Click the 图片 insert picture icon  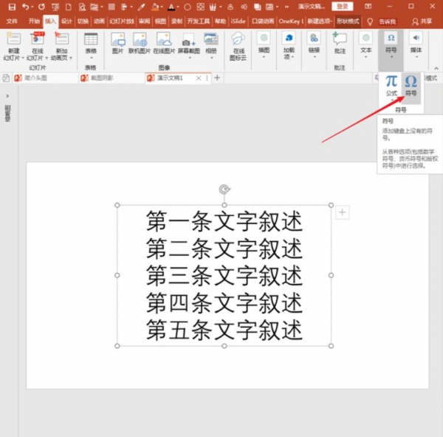(x=118, y=39)
